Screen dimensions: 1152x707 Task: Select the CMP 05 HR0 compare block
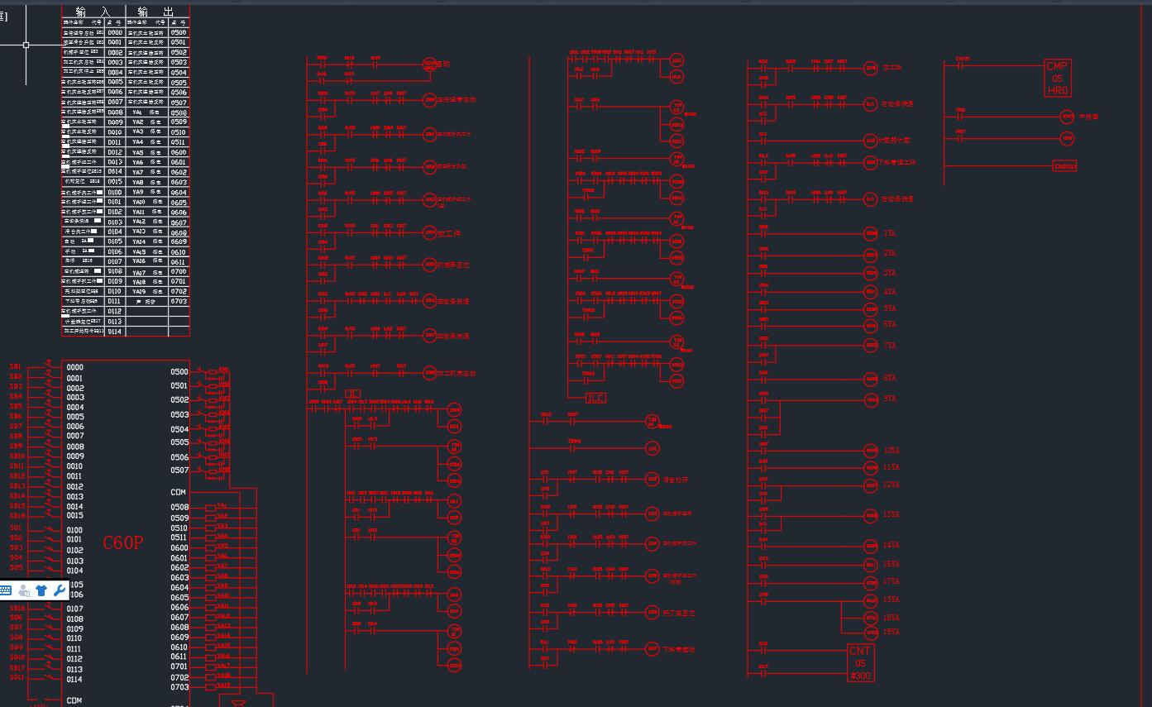click(1059, 77)
